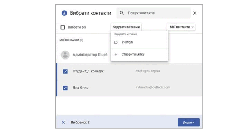Select the Учителі label menu item

(140, 42)
